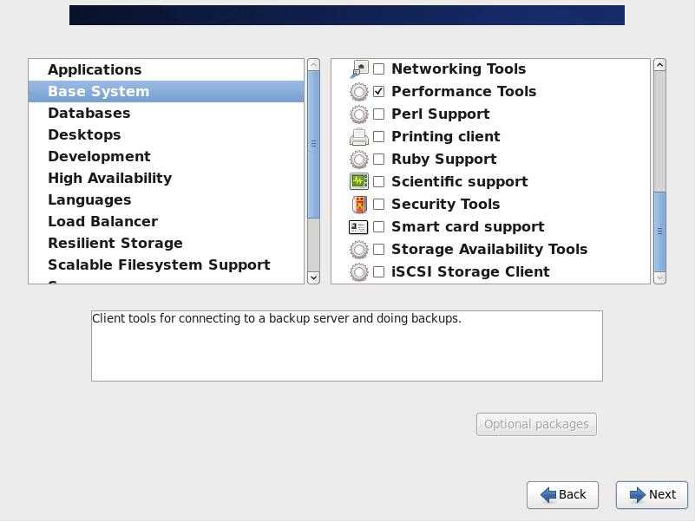The height and width of the screenshot is (522, 695).
Task: Click the package list down-scroll arrow
Action: (x=659, y=277)
